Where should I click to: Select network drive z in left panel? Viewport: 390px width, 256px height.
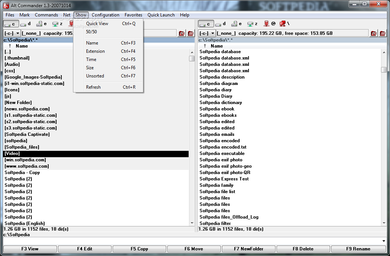coord(58,24)
